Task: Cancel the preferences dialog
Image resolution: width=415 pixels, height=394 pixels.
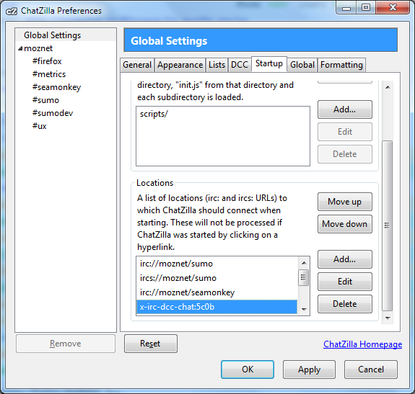Action: click(x=371, y=370)
